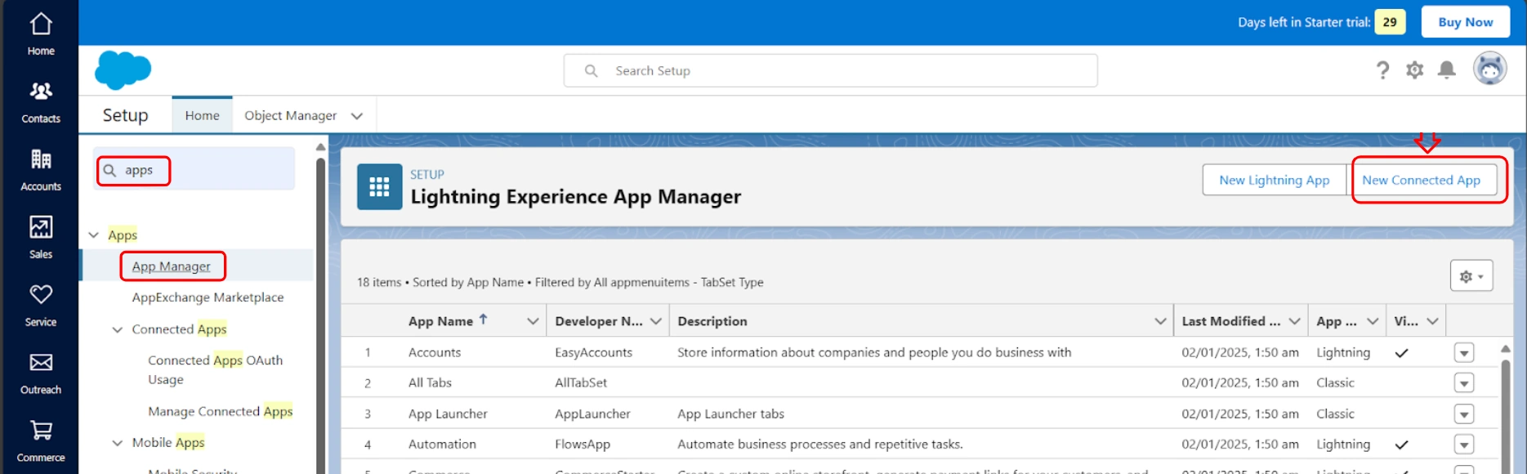Screen dimensions: 1527x474
Task: Sort by the Description column header
Action: click(712, 321)
